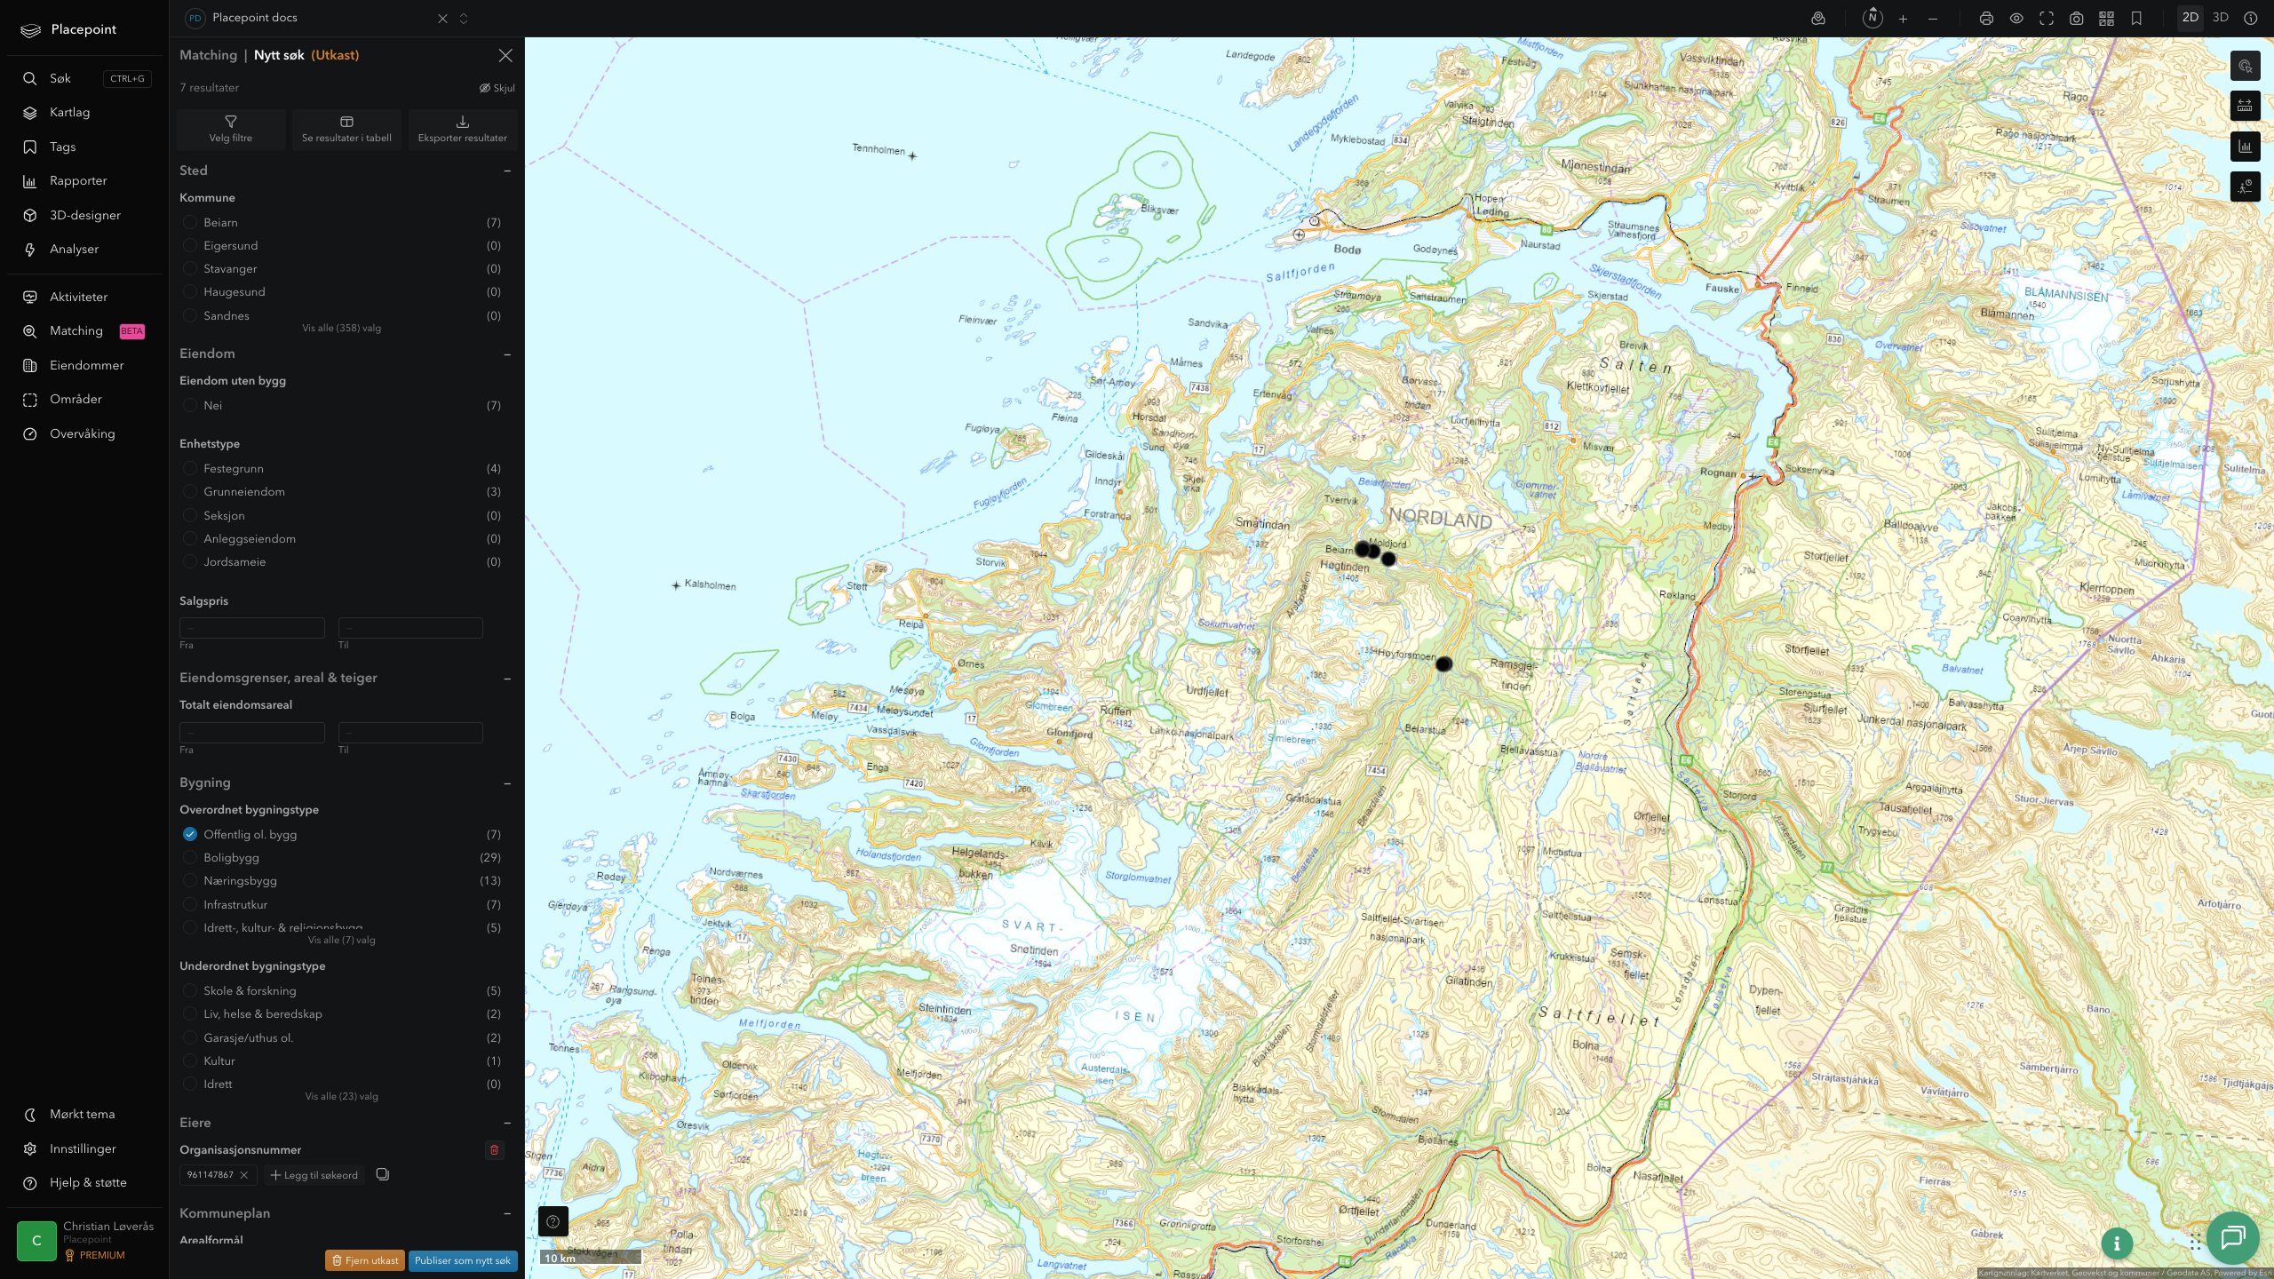Collapse Eiendomsgrenser, areal & teiger section
Viewport: 2274px width, 1279px height.
tap(507, 678)
